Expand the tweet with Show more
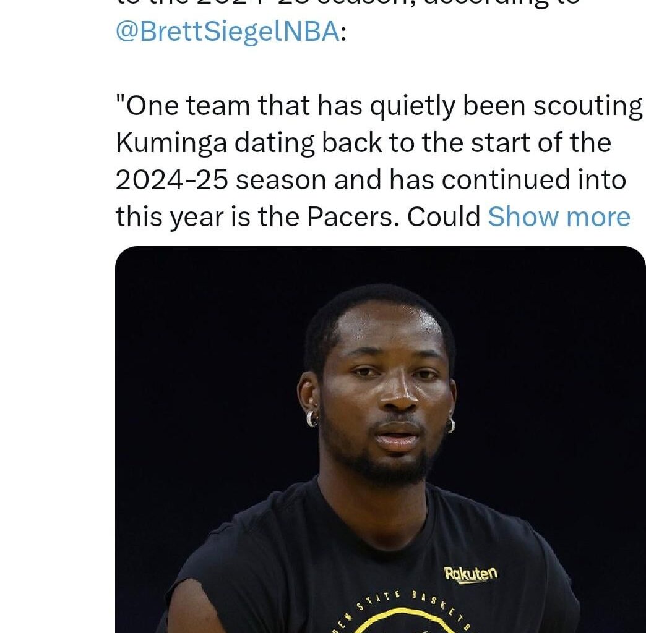 [x=559, y=217]
